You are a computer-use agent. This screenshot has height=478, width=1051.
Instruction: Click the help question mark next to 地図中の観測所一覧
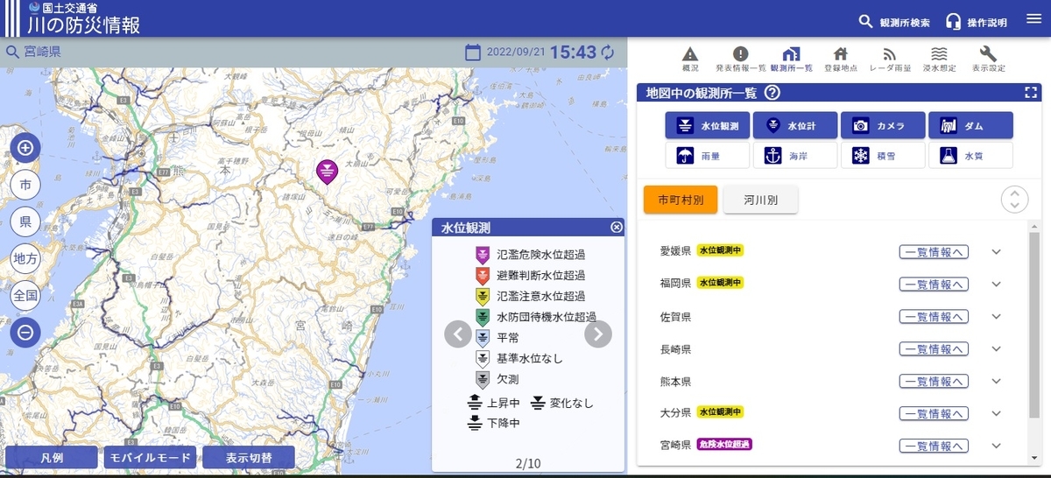coord(772,94)
